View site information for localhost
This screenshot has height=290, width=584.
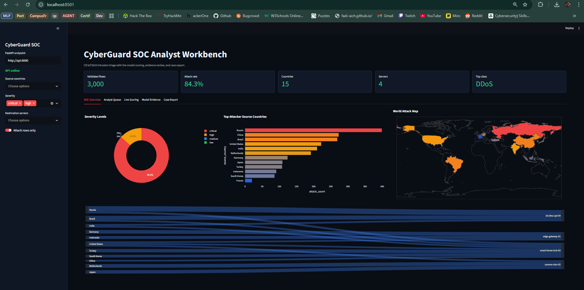click(41, 5)
